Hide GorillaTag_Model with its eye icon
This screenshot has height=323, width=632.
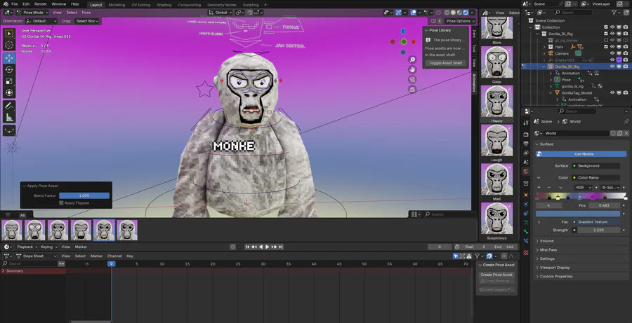(x=612, y=93)
